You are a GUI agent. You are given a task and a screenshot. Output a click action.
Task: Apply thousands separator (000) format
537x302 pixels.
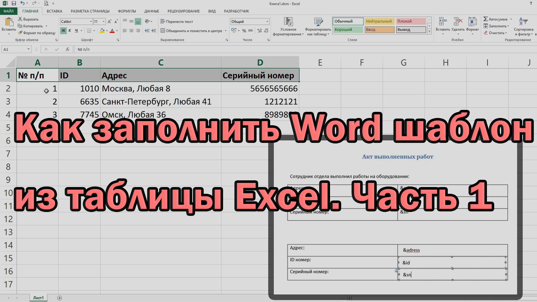point(251,30)
